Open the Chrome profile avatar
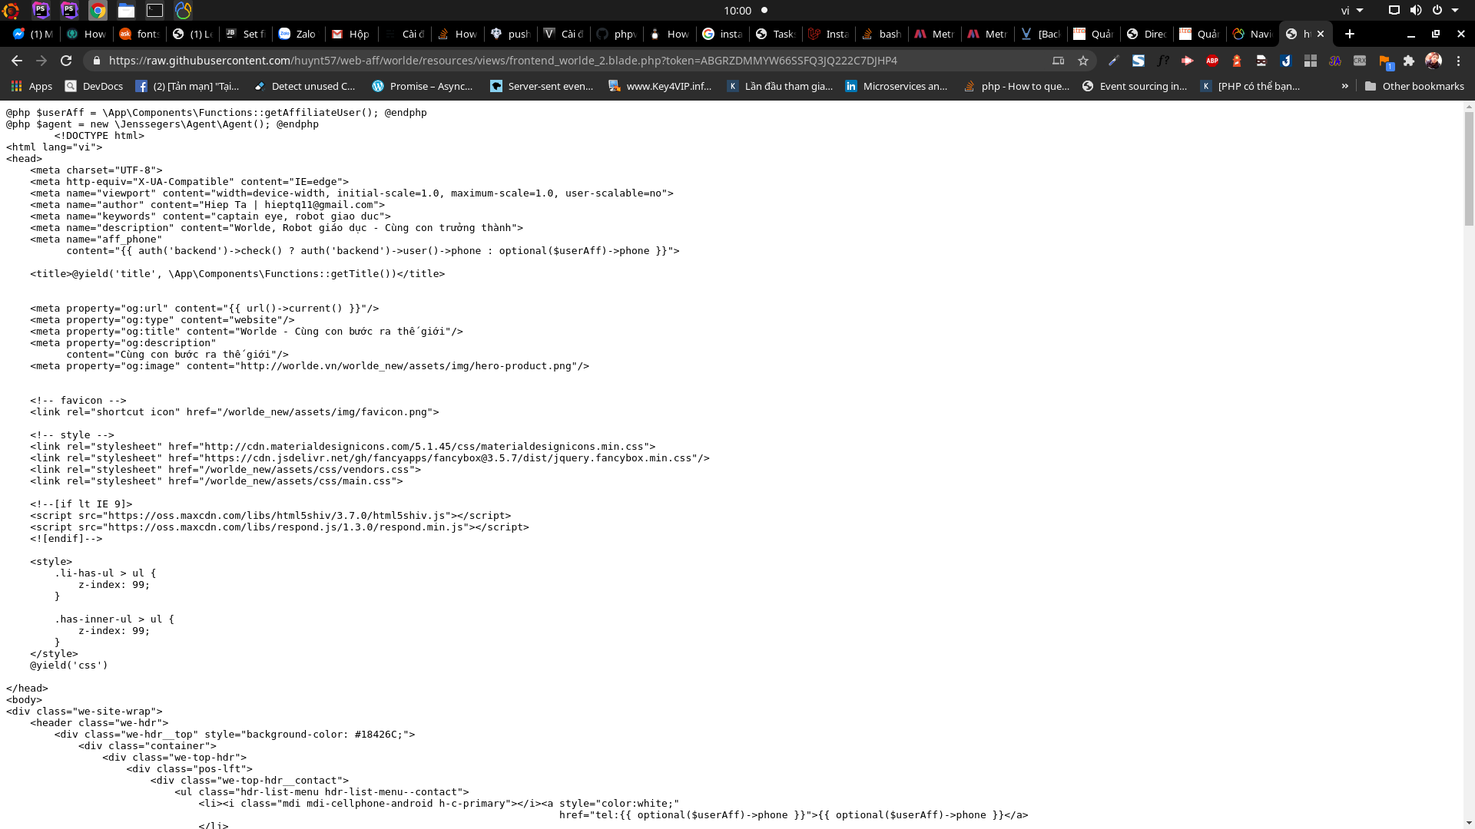Image resolution: width=1475 pixels, height=829 pixels. point(1434,61)
